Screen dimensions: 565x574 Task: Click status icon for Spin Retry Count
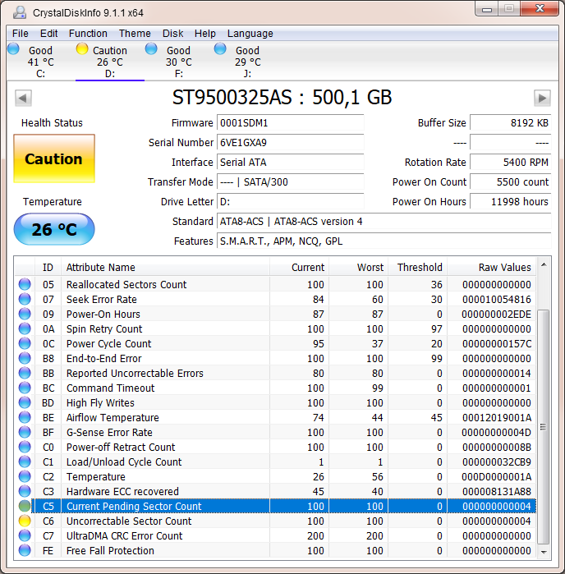(x=25, y=328)
